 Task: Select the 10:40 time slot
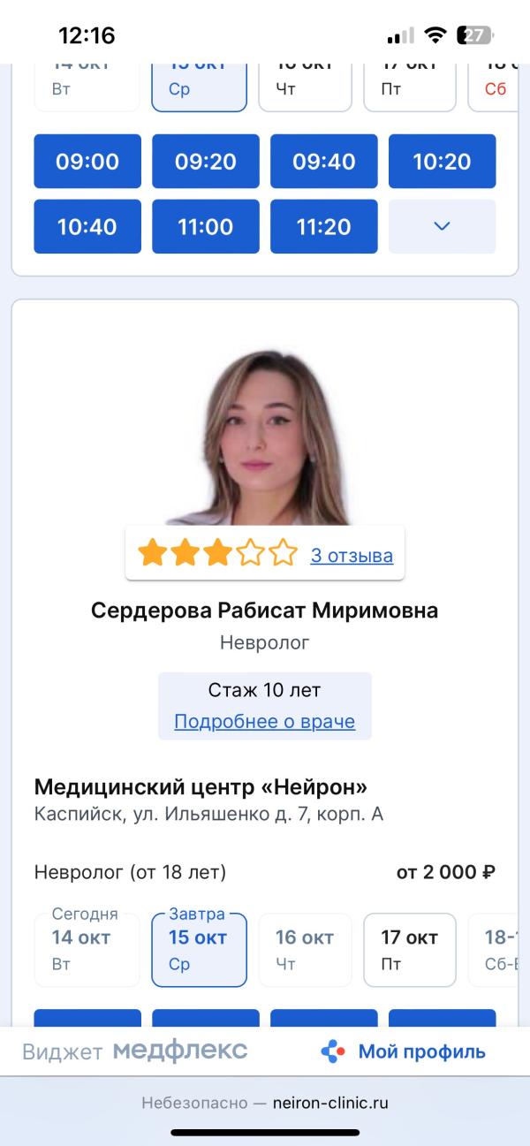coord(87,226)
